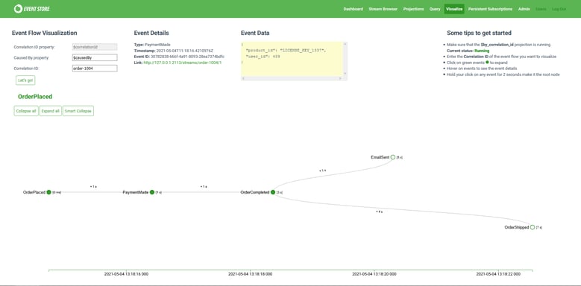Click the Expand all button
Image resolution: width=581 pixels, height=286 pixels.
coord(51,111)
